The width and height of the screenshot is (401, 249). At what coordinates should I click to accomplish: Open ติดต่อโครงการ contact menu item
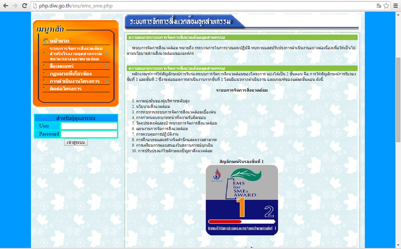click(65, 89)
